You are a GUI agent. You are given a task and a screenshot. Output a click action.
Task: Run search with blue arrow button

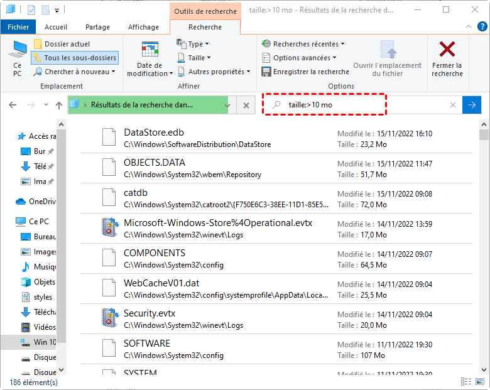[472, 105]
